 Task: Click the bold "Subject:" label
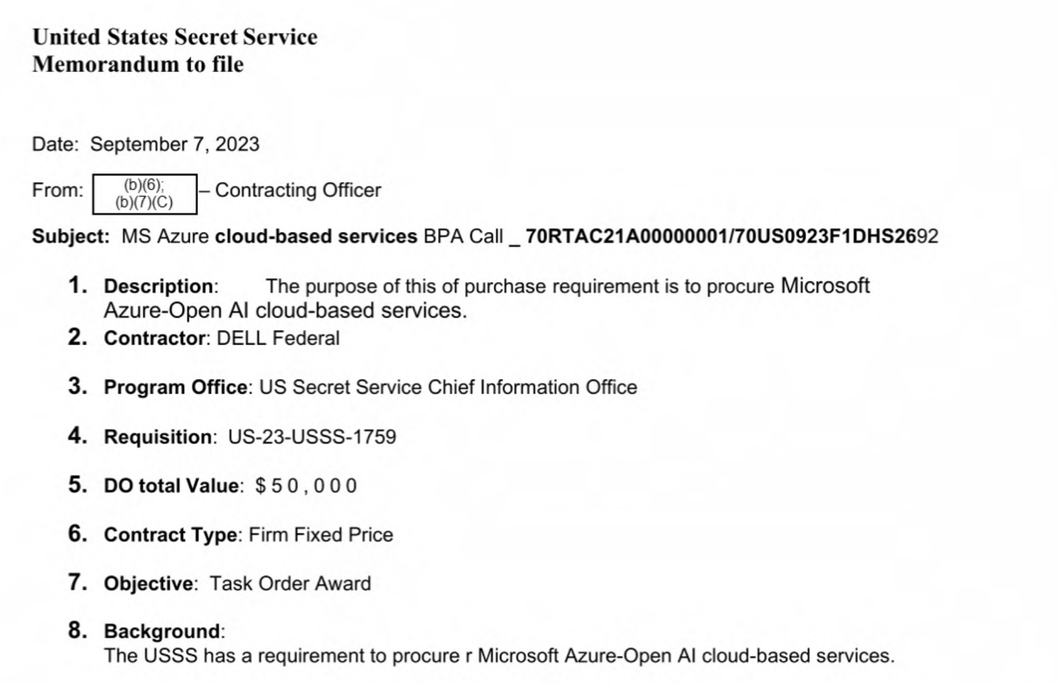[71, 236]
